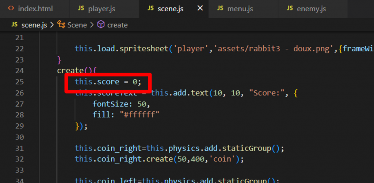
Task: Click the HTML file icon on index.html tab
Action: pos(11,8)
